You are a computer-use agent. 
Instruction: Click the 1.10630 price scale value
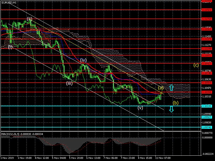[207, 79]
